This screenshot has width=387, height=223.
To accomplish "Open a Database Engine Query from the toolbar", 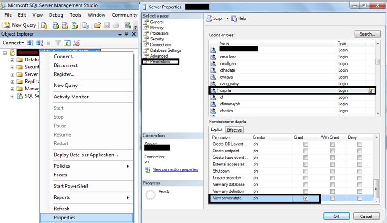I will click(44, 25).
